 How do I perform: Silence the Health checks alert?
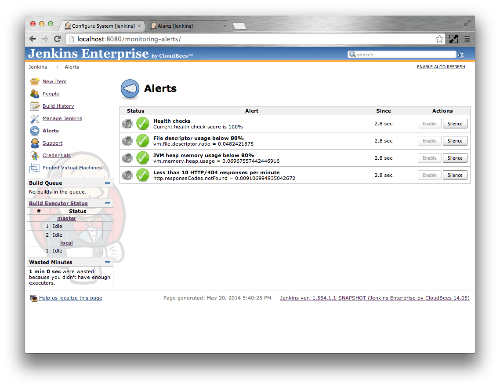click(455, 124)
